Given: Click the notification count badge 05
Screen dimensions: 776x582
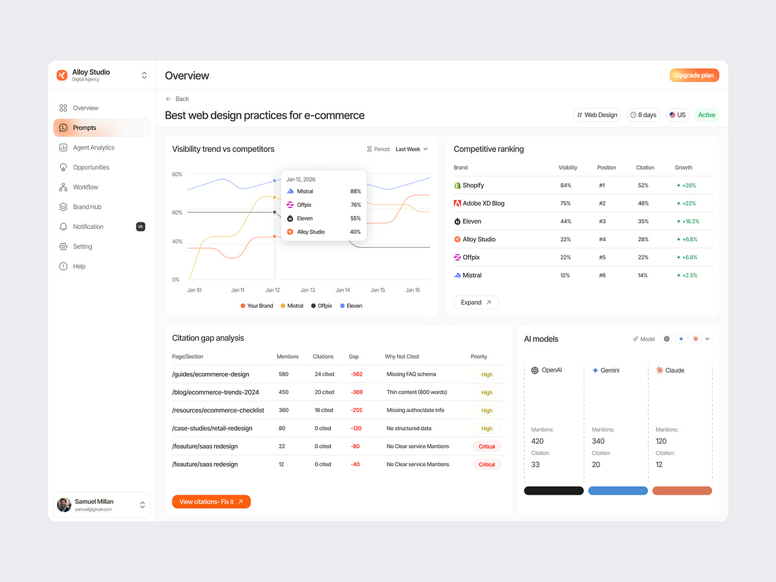Looking at the screenshot, I should point(141,226).
